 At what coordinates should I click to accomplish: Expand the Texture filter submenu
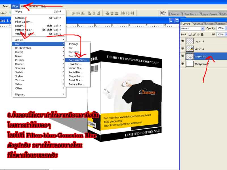tap(39, 80)
